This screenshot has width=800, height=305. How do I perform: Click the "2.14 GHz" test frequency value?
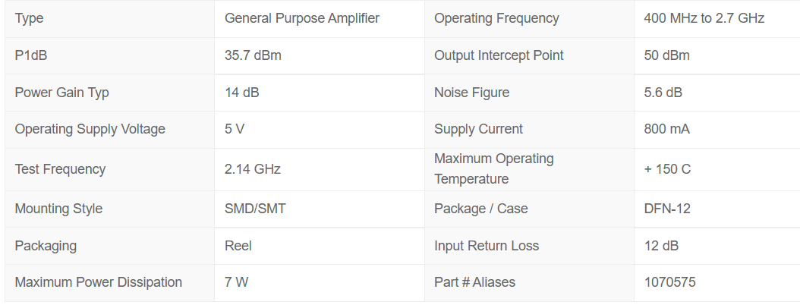pos(252,169)
